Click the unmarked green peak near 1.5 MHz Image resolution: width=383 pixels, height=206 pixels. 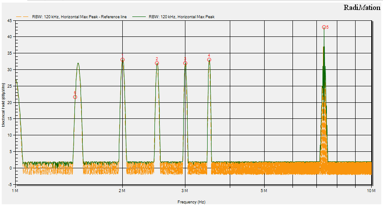point(78,63)
